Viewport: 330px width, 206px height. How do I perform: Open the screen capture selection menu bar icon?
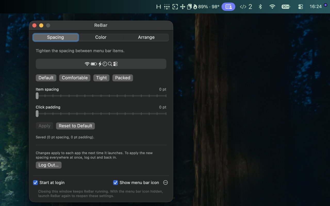[175, 7]
